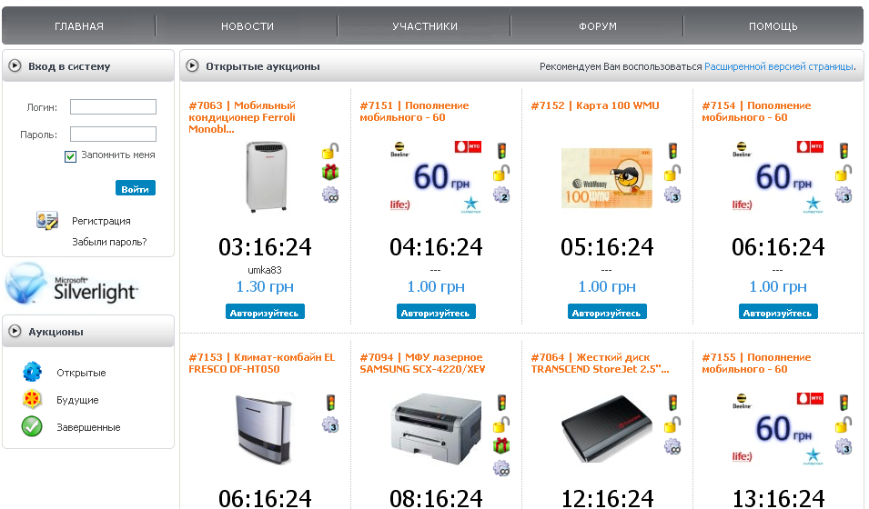Click the gear icon labeled 3 in #7152

pos(672,195)
